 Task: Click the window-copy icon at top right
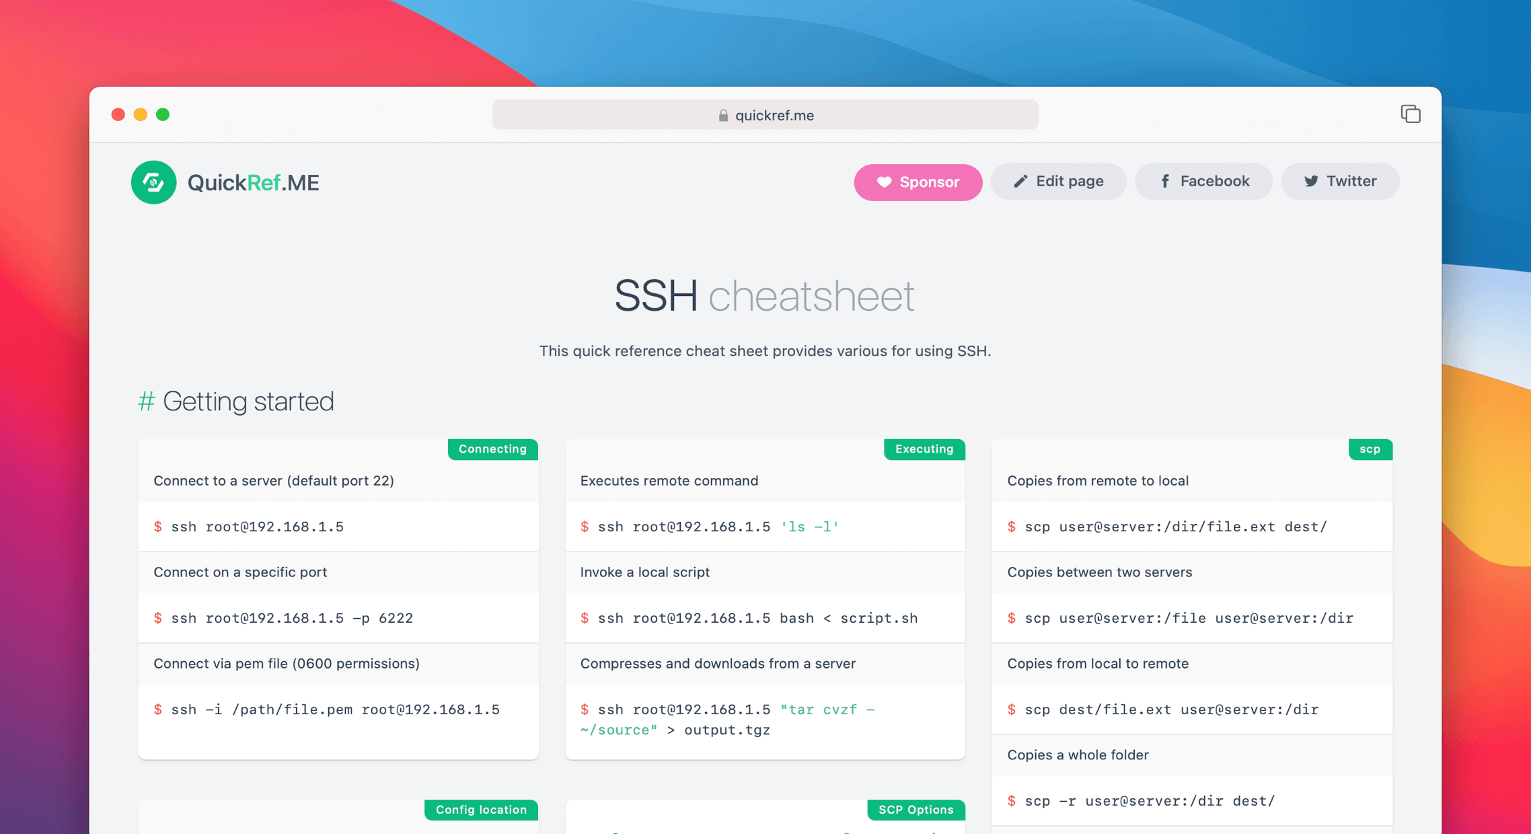coord(1411,114)
